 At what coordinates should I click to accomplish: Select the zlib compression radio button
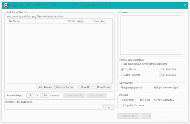click(122, 64)
